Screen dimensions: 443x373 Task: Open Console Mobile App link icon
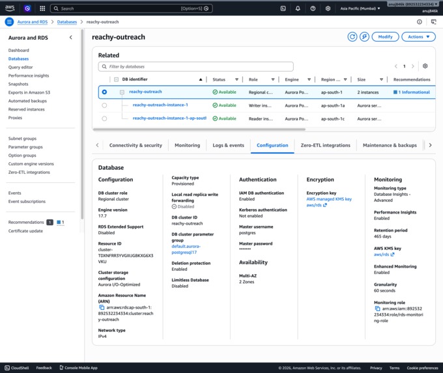point(61,368)
